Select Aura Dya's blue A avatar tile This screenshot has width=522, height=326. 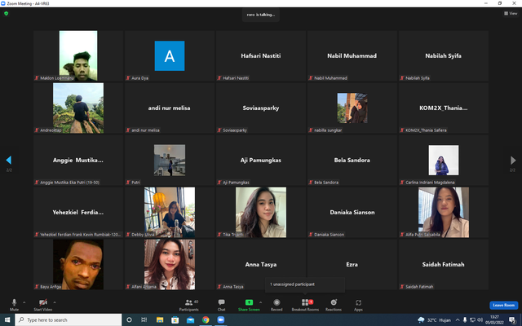[170, 56]
